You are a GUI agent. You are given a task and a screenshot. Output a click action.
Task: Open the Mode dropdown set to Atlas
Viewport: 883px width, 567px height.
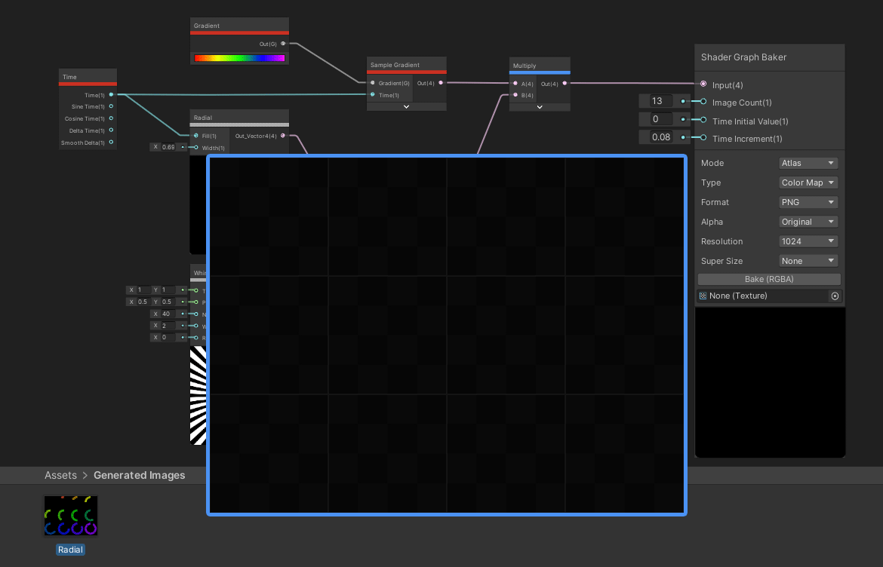point(808,163)
